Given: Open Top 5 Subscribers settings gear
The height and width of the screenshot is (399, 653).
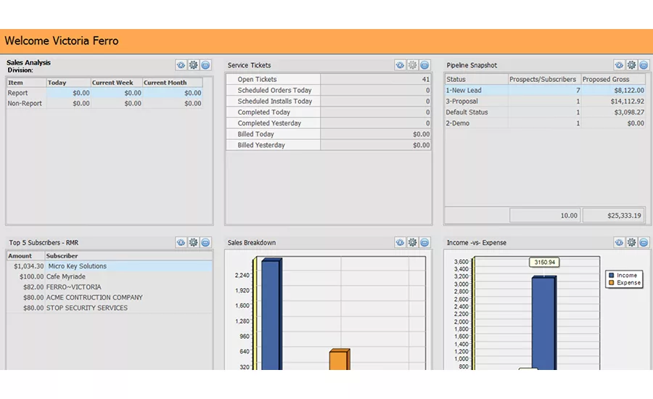Looking at the screenshot, I should pos(193,242).
